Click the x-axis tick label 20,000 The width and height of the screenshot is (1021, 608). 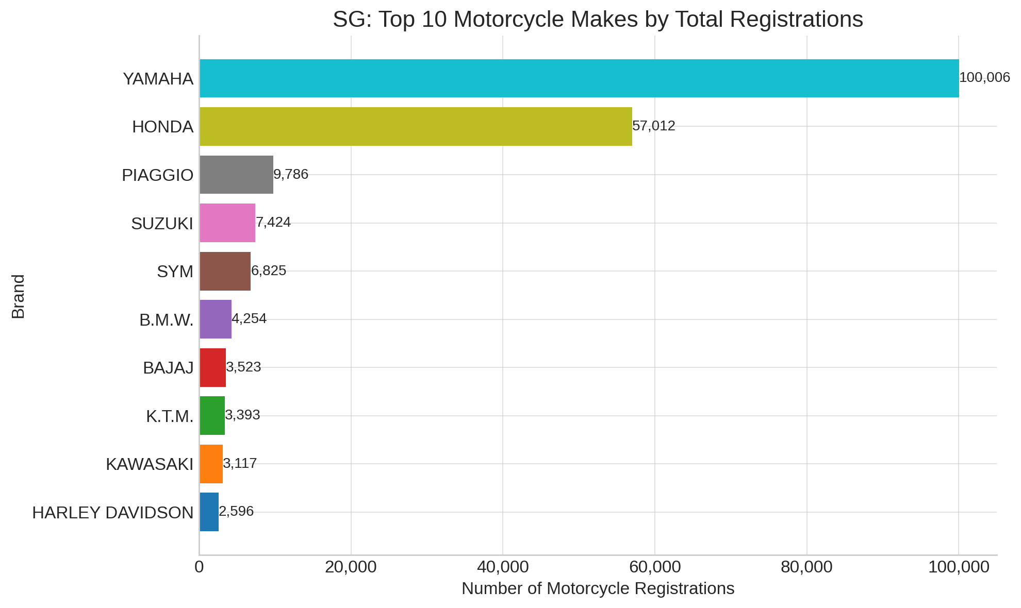pyautogui.click(x=351, y=567)
